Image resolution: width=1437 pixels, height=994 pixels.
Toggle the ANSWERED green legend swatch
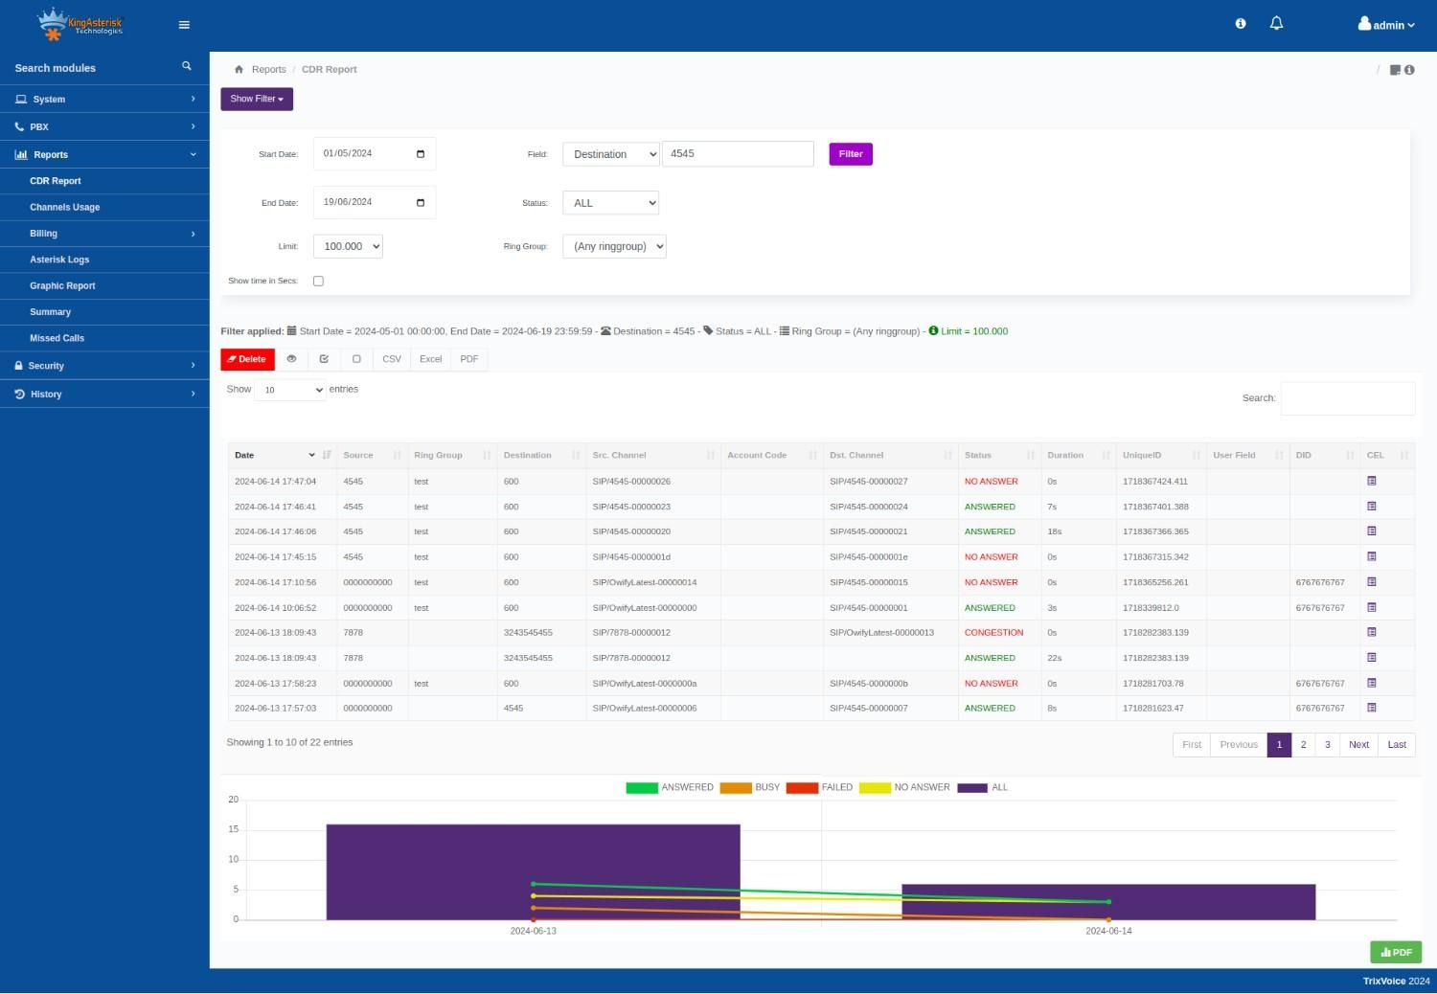642,788
